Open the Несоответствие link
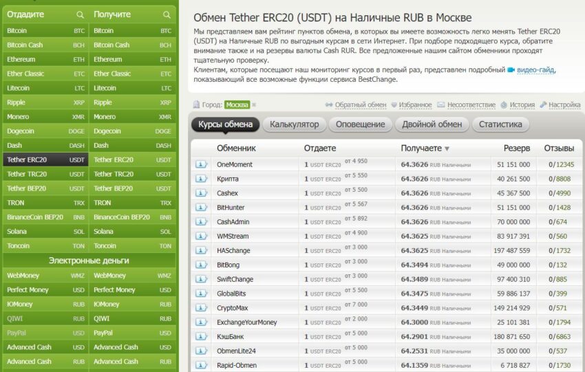 pyautogui.click(x=471, y=105)
